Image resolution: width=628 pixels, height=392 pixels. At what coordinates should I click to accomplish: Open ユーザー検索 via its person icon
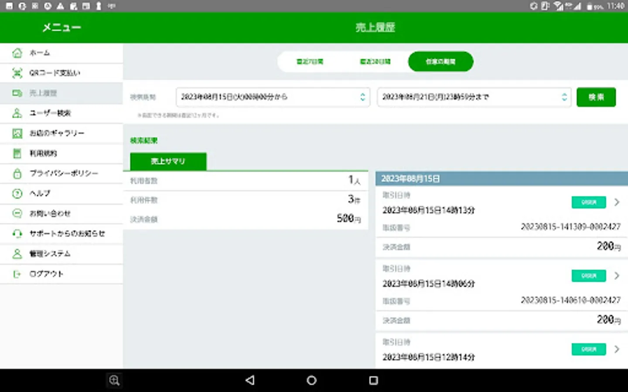pos(17,113)
